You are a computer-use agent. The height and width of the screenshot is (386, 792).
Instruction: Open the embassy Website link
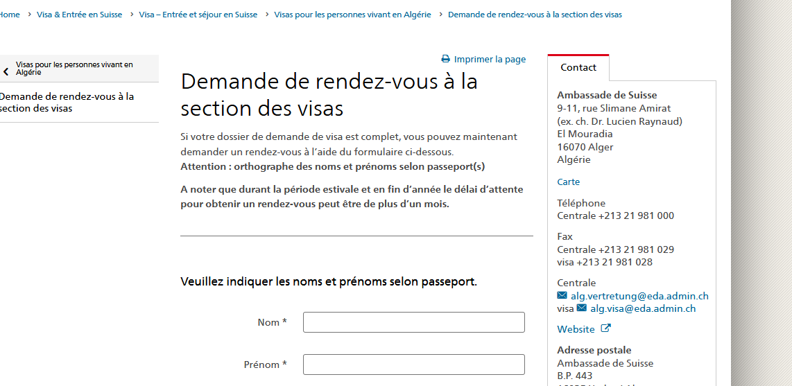click(576, 329)
